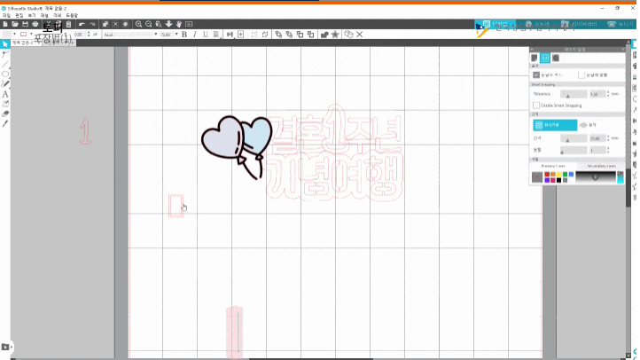Click the X delete icon in toolbar
Screen dimensions: 640x360
pos(360,35)
